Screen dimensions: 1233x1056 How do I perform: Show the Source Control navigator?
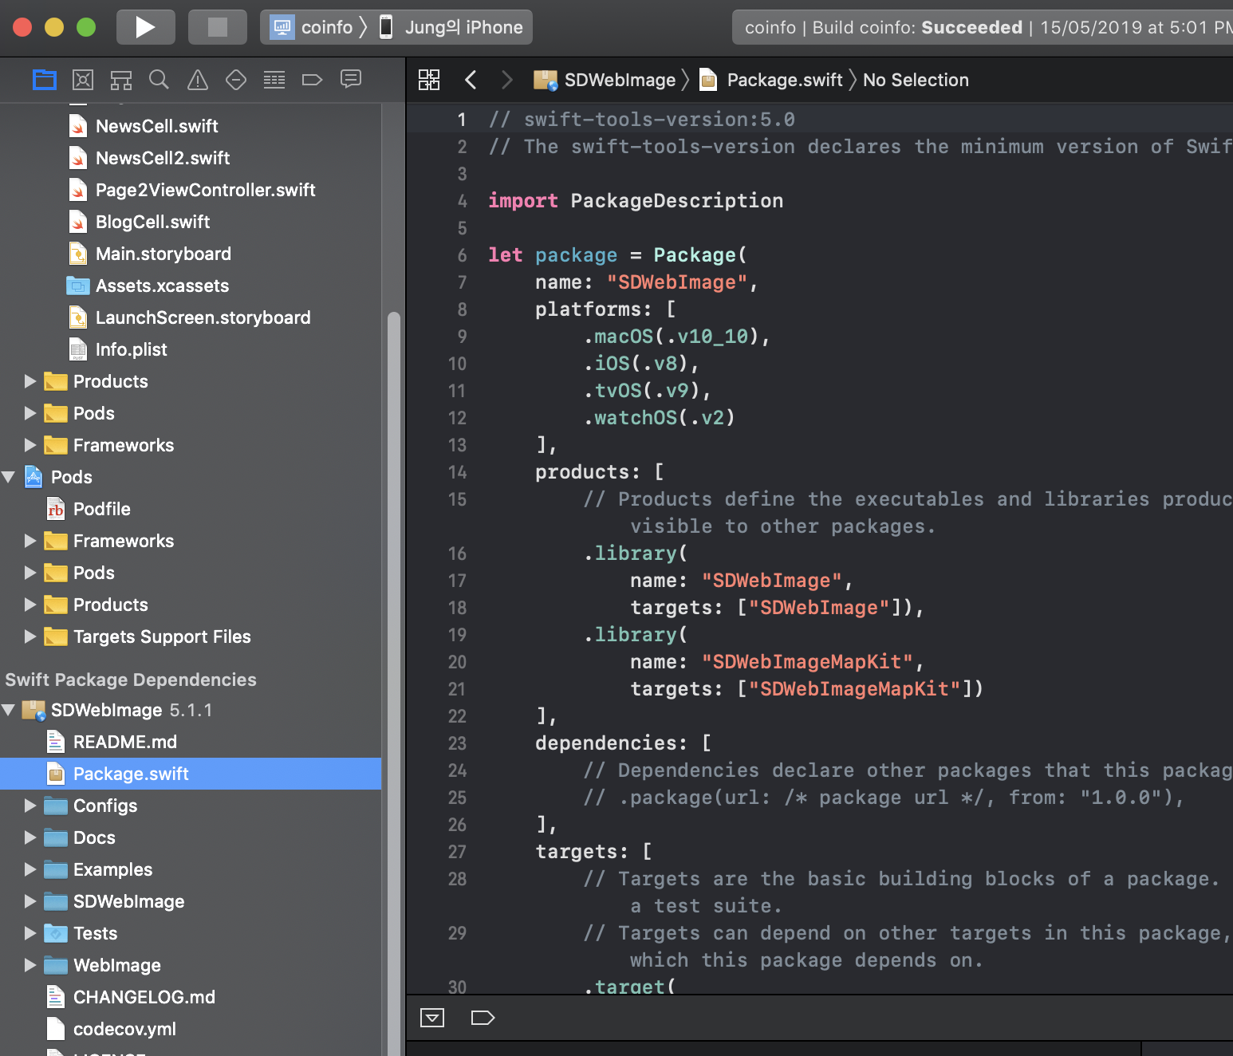(x=83, y=80)
